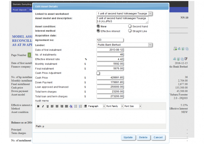
Task: Insert a numbered list in memo
Action: point(80,106)
